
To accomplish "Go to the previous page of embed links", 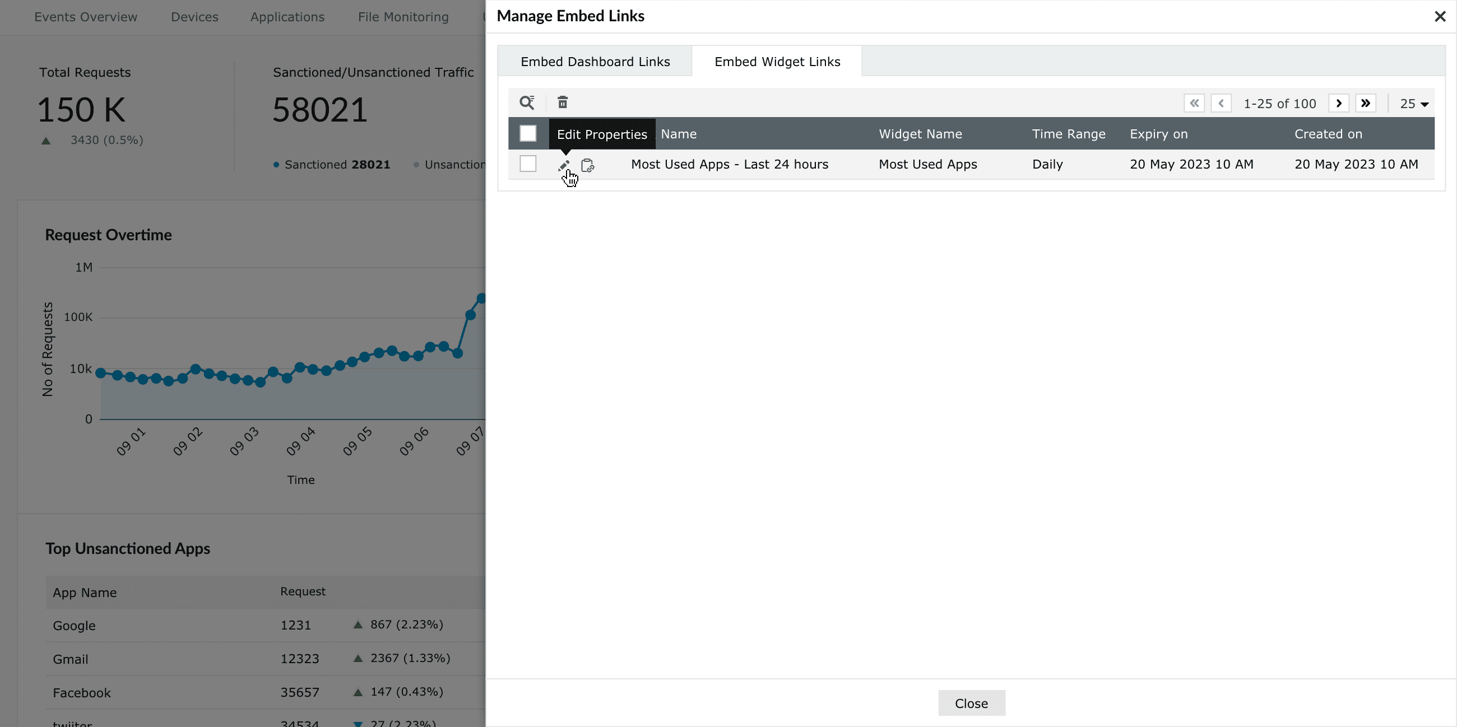I will [1222, 103].
